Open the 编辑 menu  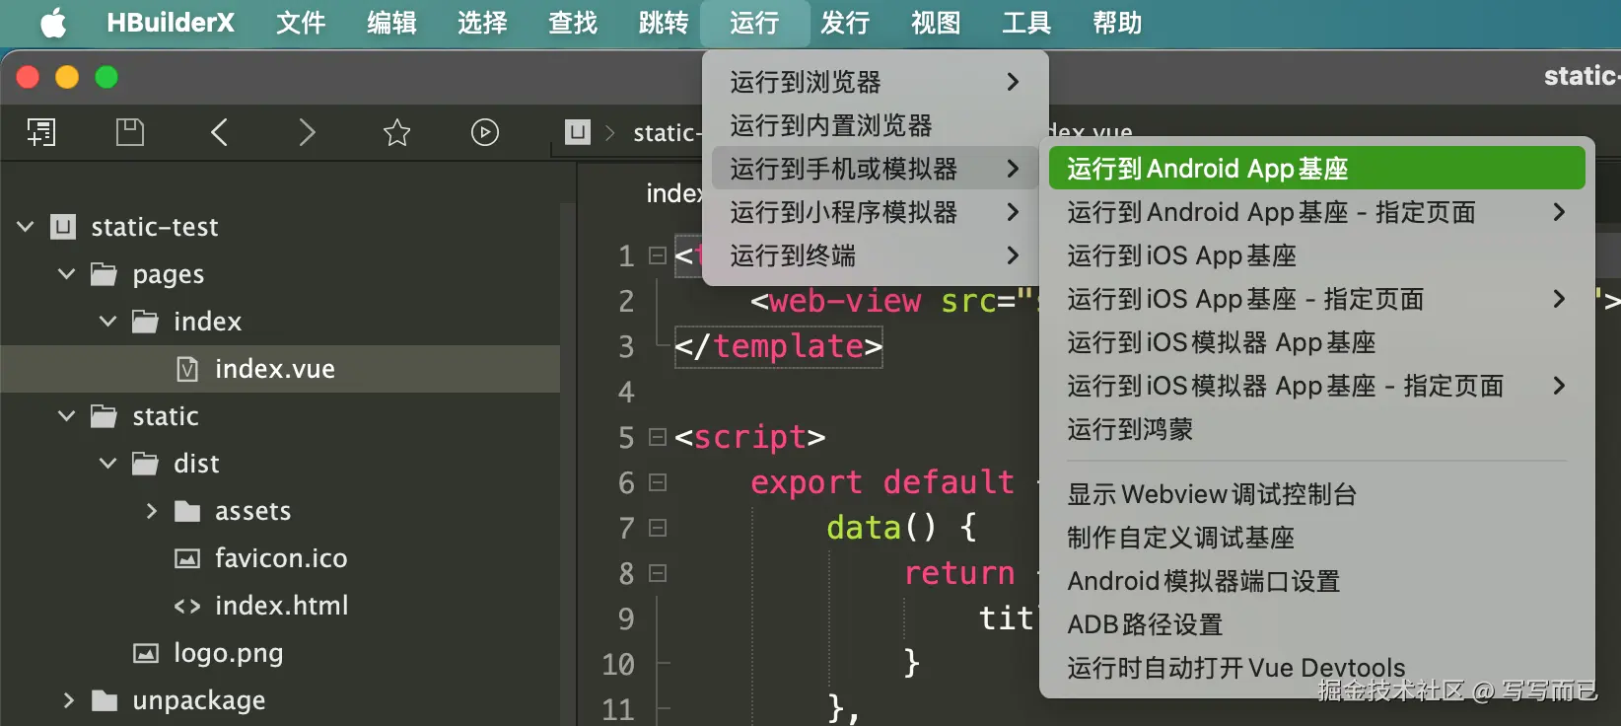coord(391,23)
